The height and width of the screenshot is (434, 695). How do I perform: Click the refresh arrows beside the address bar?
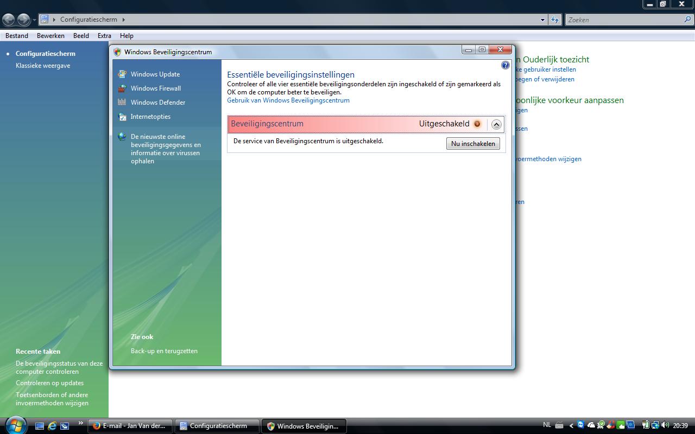click(x=554, y=20)
